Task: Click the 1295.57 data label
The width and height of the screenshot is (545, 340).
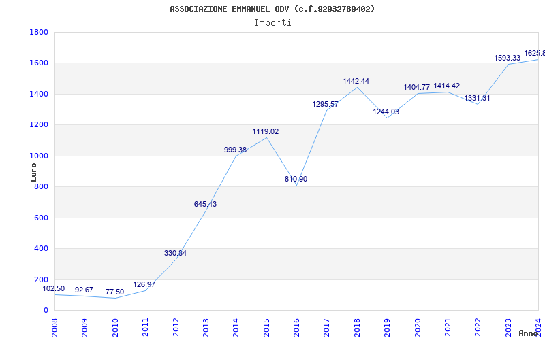Action: [326, 105]
